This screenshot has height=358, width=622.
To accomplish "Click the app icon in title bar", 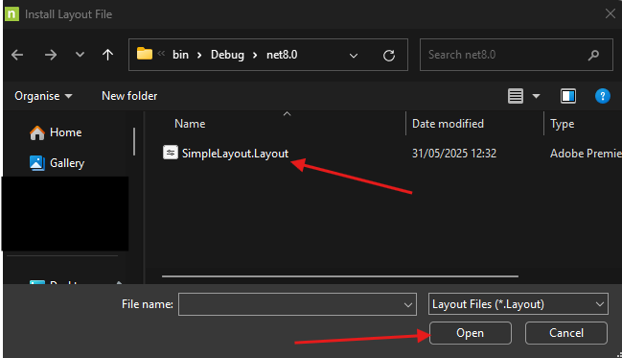I will (12, 14).
